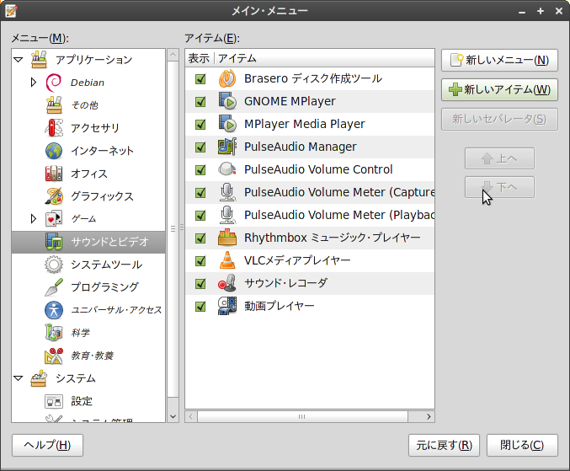Click the システムツール gear icon
This screenshot has width=570, height=471.
click(54, 265)
